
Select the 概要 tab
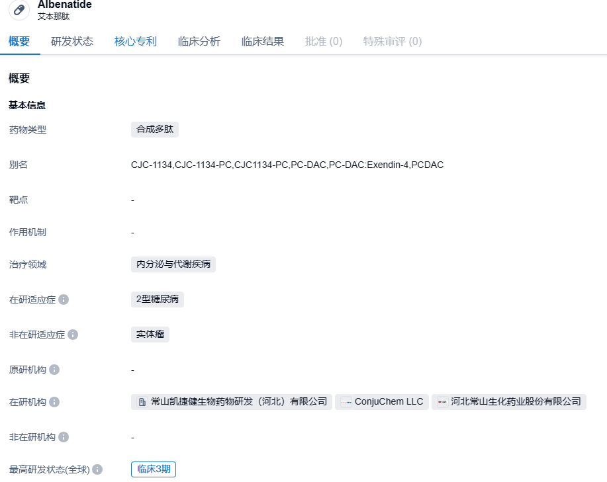[19, 42]
